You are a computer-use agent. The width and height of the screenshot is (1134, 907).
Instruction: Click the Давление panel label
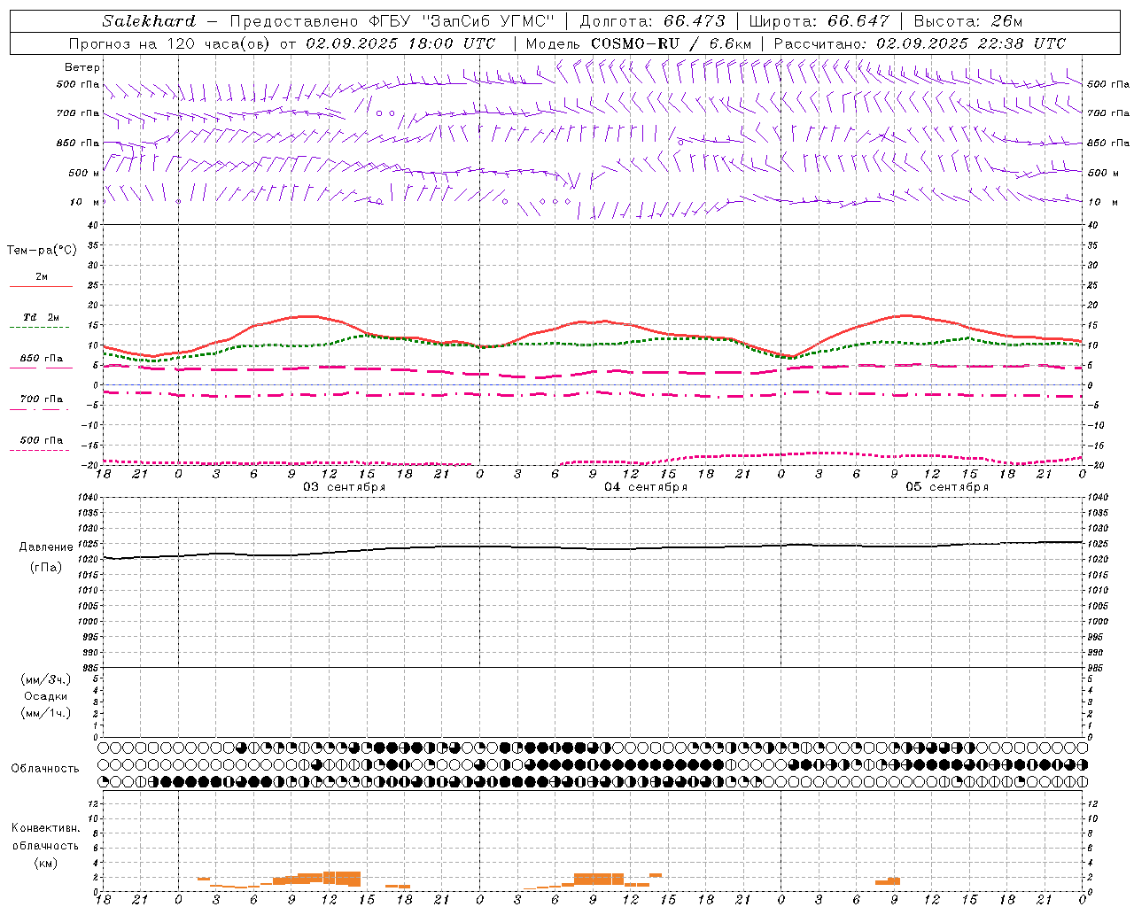[x=46, y=547]
